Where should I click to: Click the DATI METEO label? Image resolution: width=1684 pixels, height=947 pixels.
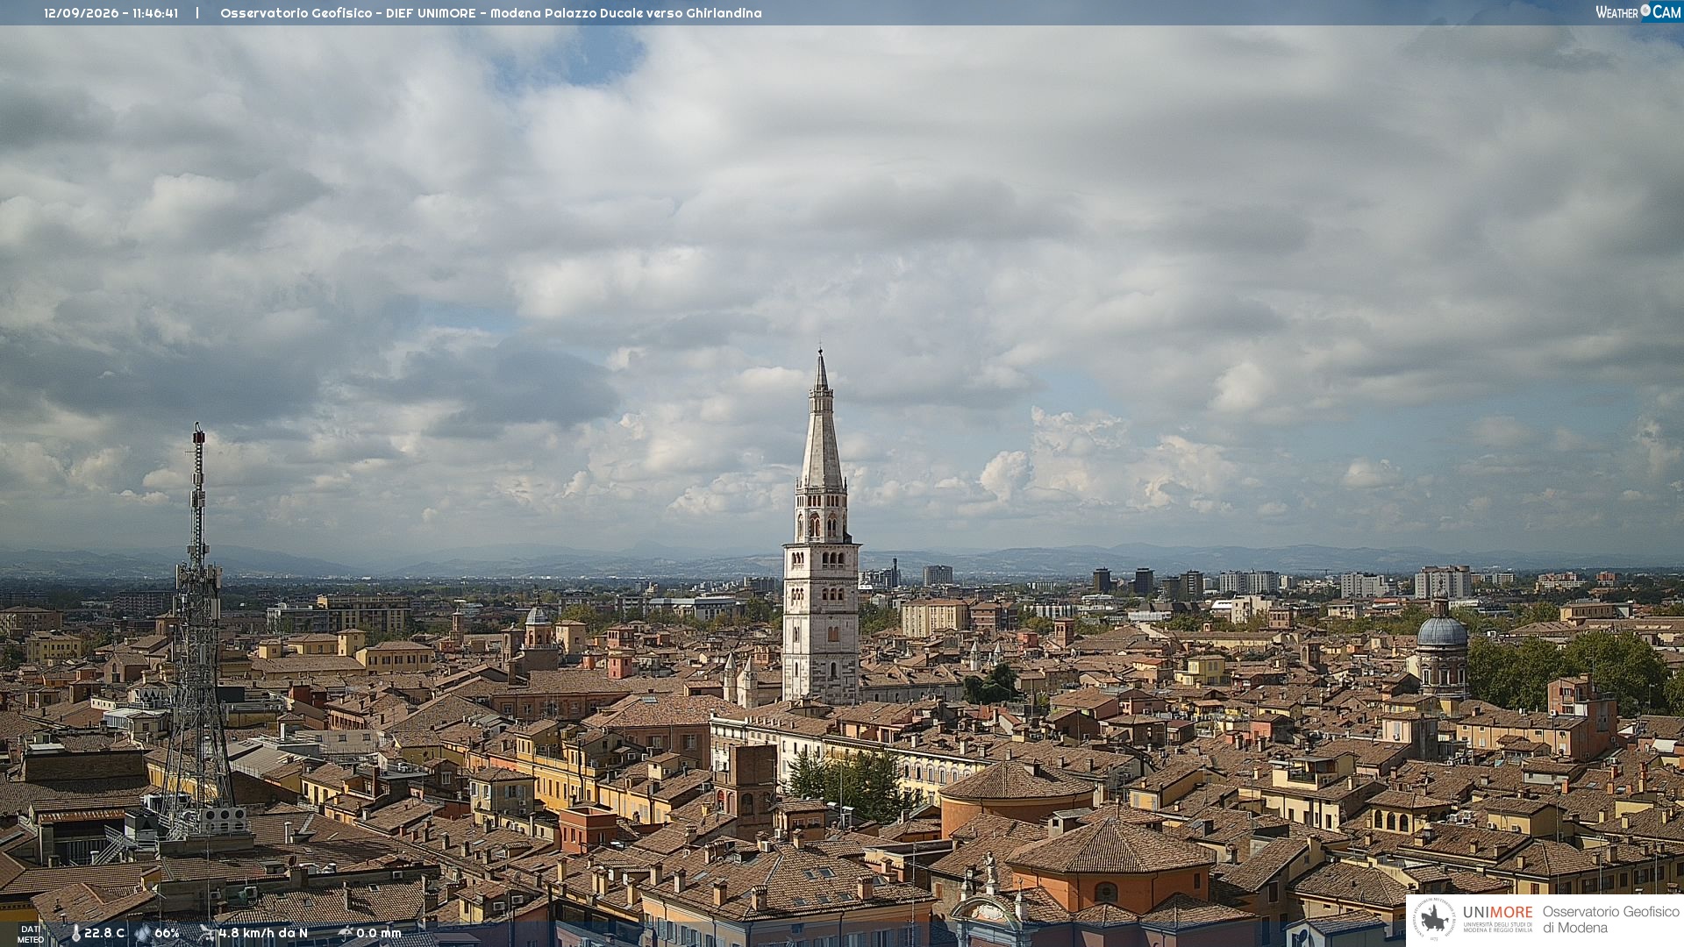click(x=31, y=935)
